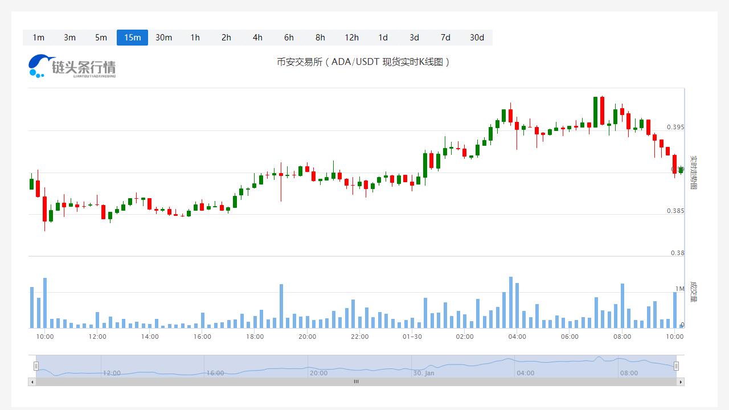Image resolution: width=729 pixels, height=410 pixels.
Task: Switch to 5m interval
Action: pos(101,38)
